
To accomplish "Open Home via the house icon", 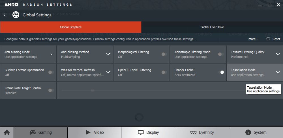I will click(7, 132).
